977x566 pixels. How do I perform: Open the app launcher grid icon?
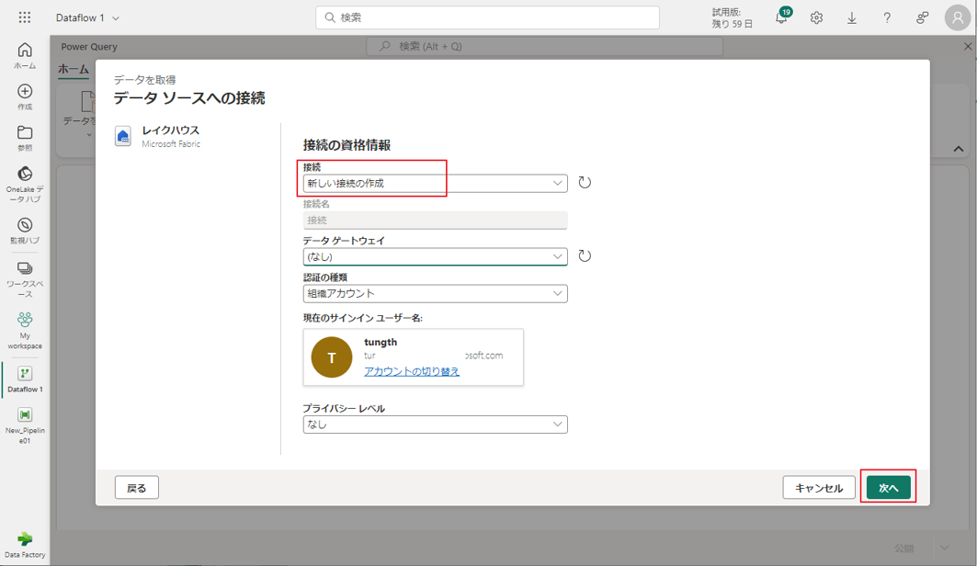point(25,17)
